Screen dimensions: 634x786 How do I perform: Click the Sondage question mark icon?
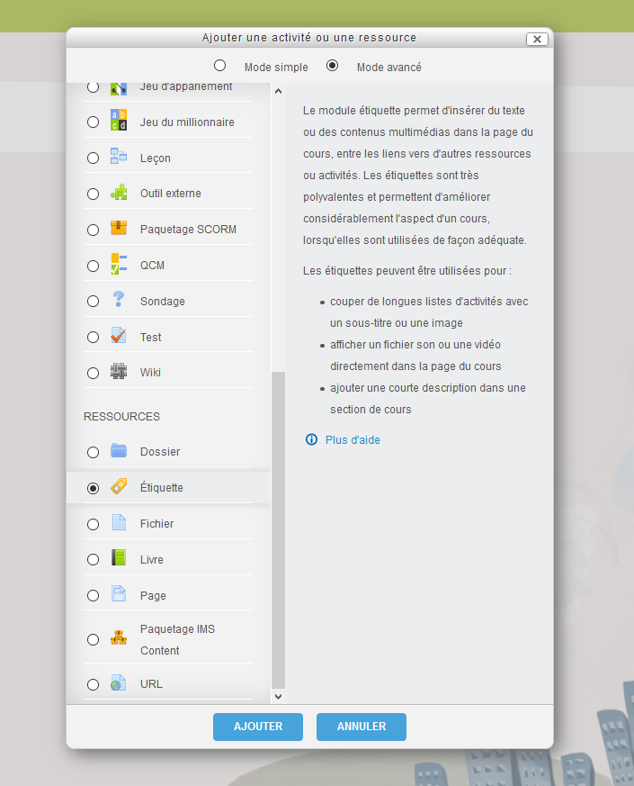[119, 301]
